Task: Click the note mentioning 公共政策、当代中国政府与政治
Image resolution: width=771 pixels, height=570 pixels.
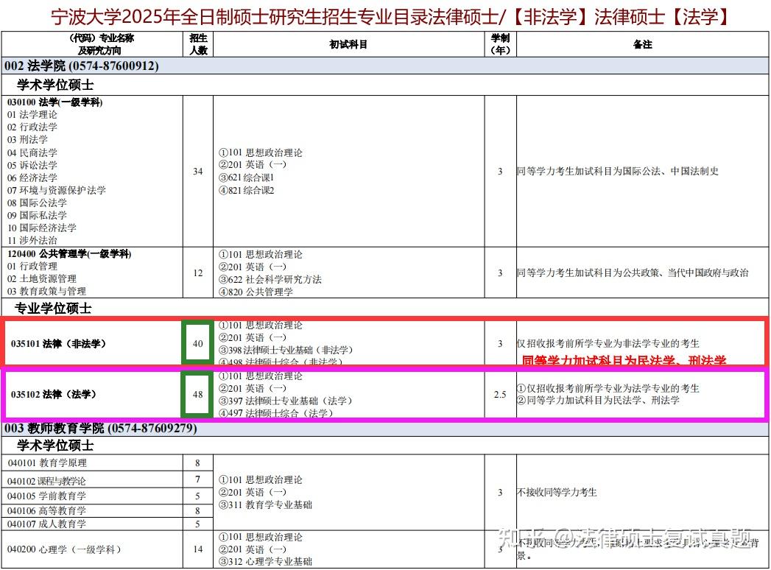Action: tap(633, 273)
